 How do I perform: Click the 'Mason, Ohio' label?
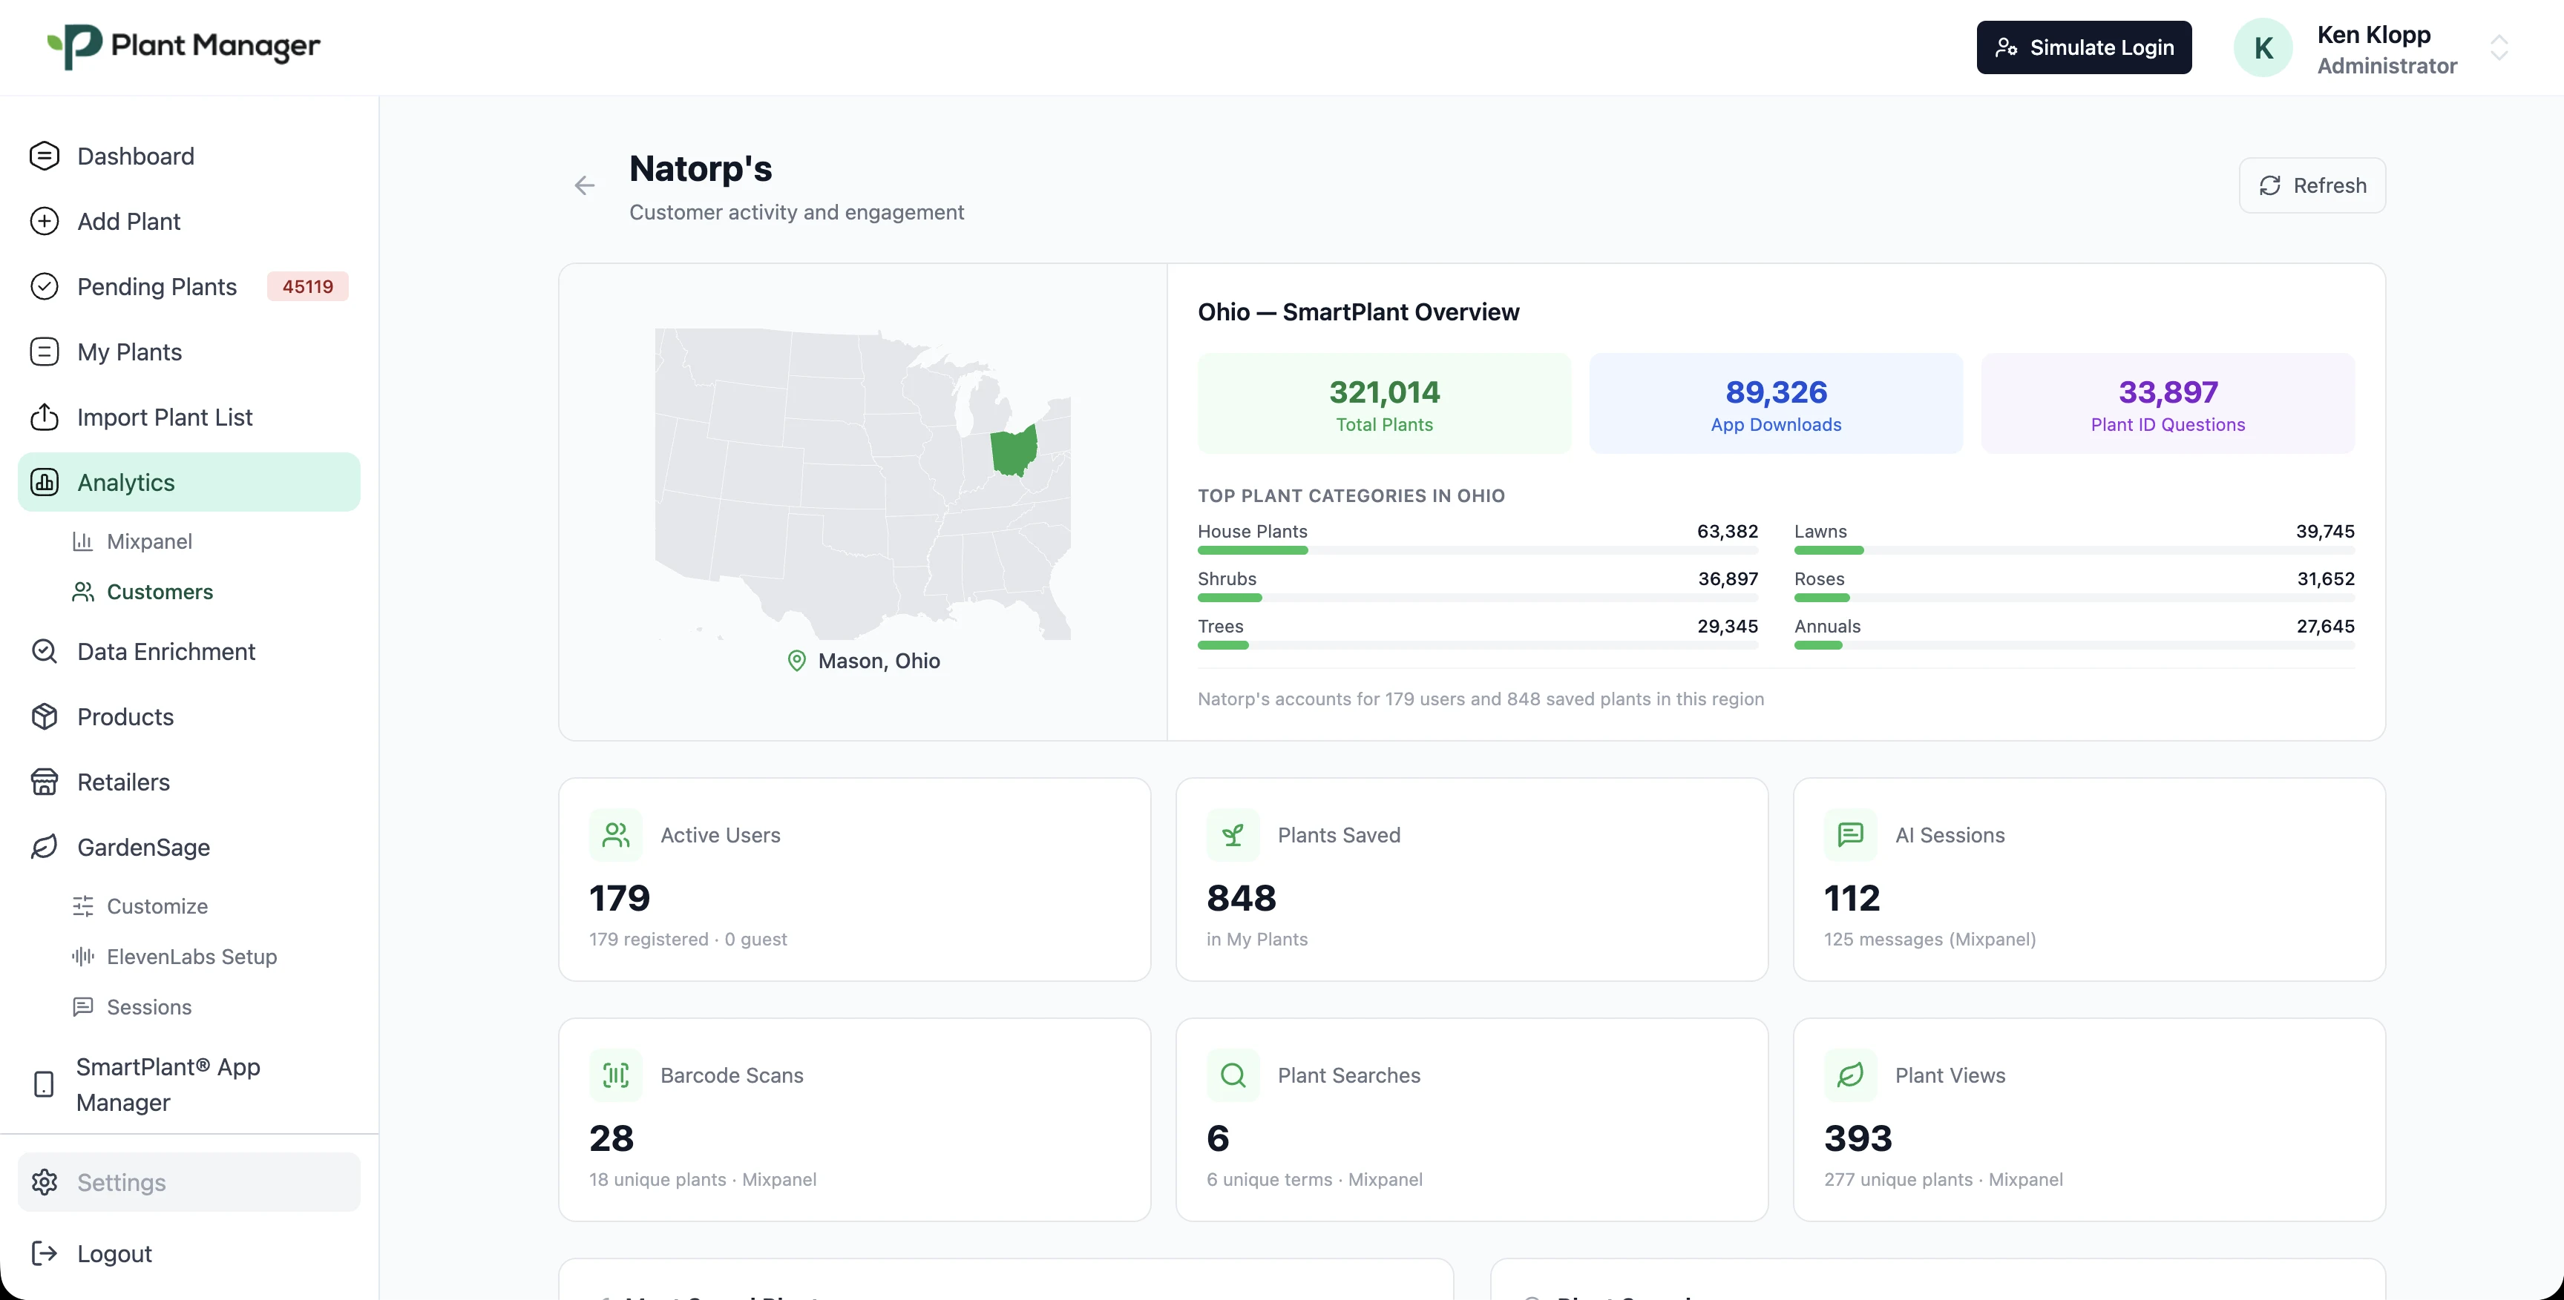point(879,661)
